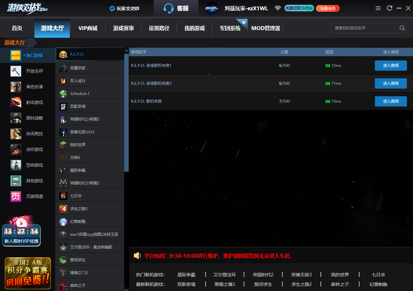
Task: Open the 射击游戏 category icon
Action: (16, 102)
